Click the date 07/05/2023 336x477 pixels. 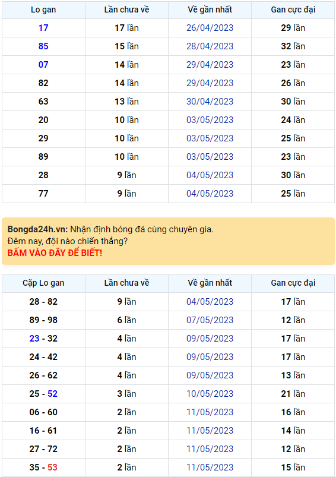(210, 320)
